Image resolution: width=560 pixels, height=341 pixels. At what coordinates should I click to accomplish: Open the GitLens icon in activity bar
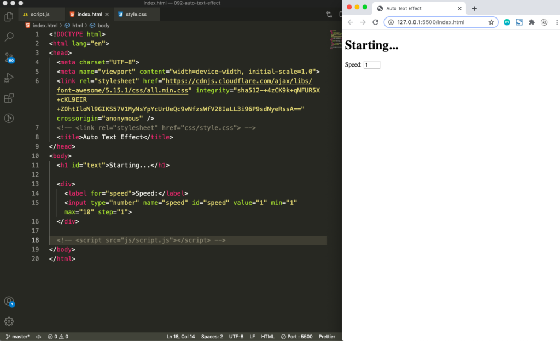point(9,118)
